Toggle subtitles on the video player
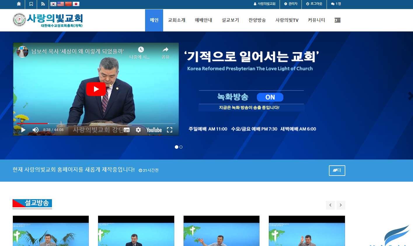 127,130
